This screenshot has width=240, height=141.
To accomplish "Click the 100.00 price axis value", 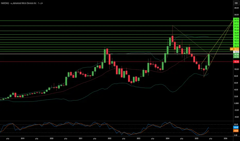I will 236,69.
